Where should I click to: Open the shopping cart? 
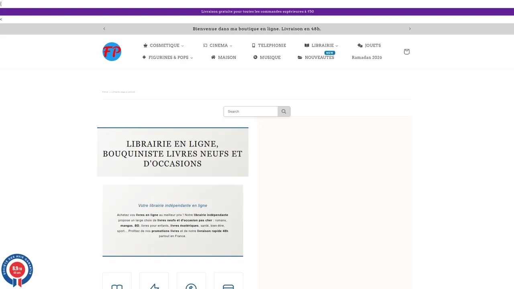(x=406, y=51)
